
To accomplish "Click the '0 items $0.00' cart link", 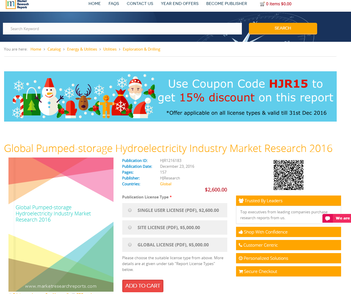I will click(x=279, y=4).
